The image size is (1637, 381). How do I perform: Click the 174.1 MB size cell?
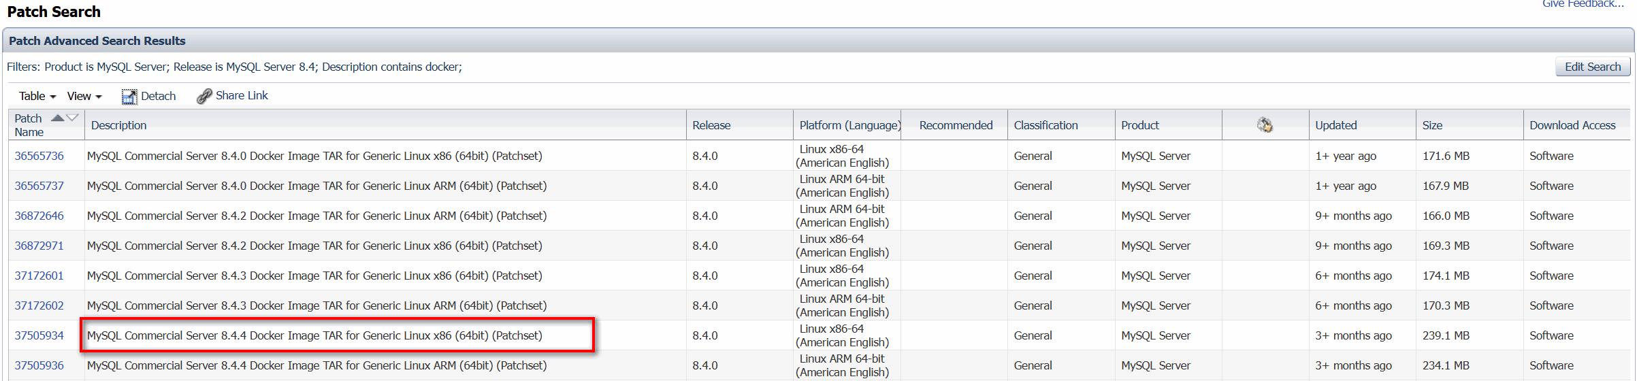[1446, 276]
